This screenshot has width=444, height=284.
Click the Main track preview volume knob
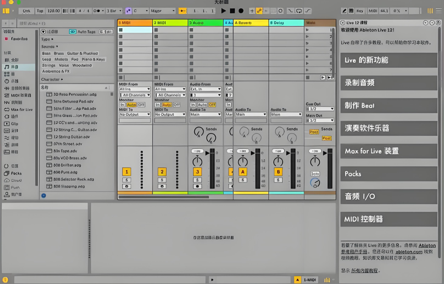coord(315,183)
